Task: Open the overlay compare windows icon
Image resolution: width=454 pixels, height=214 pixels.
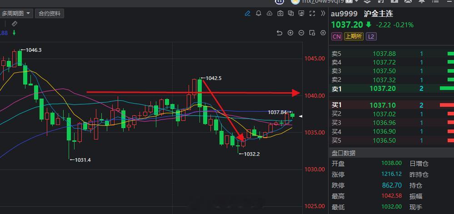Action: [x=291, y=13]
